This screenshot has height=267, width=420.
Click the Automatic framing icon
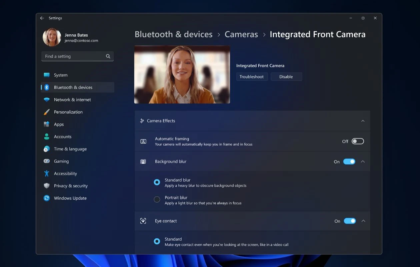[x=143, y=142]
